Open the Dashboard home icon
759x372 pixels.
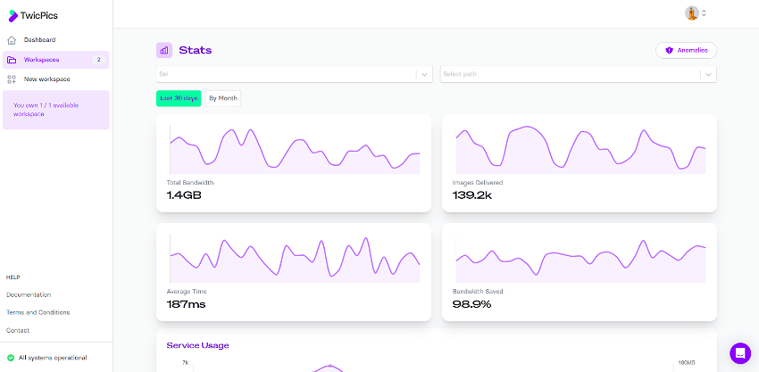point(13,40)
